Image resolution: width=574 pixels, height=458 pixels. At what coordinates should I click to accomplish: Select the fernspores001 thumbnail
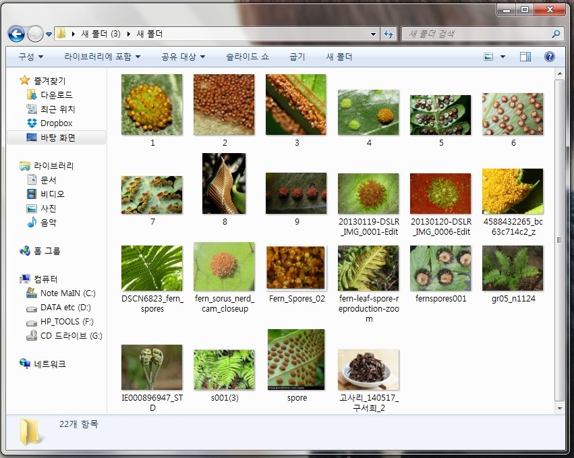click(440, 268)
